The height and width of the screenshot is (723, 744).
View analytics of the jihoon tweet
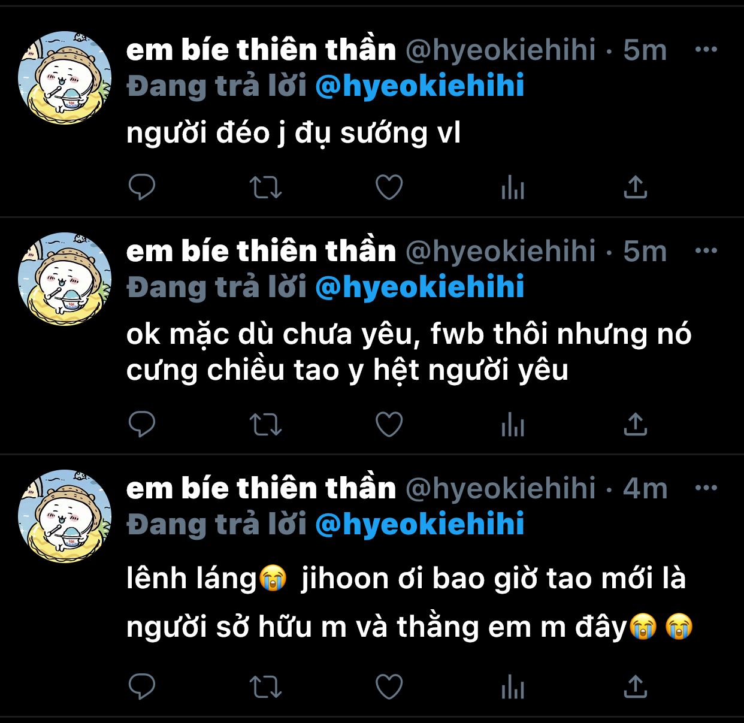coord(513,686)
